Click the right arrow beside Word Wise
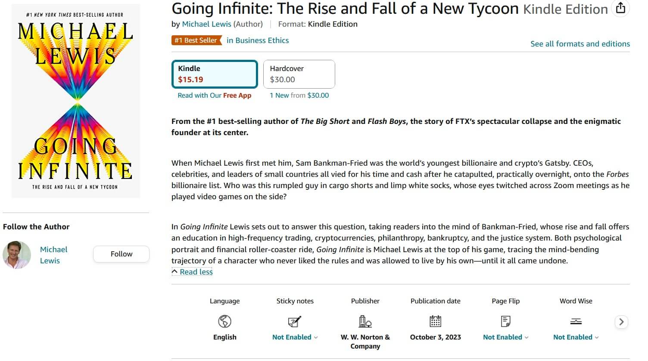The image size is (648, 361). 621,321
